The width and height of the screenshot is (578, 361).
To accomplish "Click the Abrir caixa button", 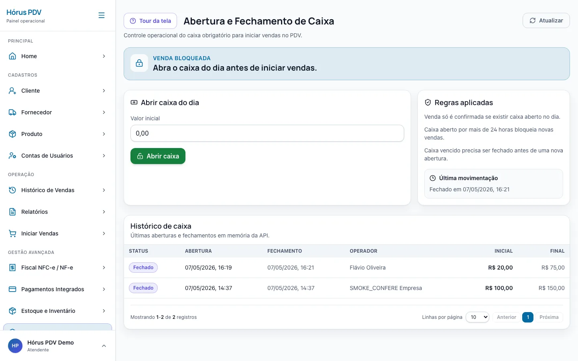I will (158, 156).
